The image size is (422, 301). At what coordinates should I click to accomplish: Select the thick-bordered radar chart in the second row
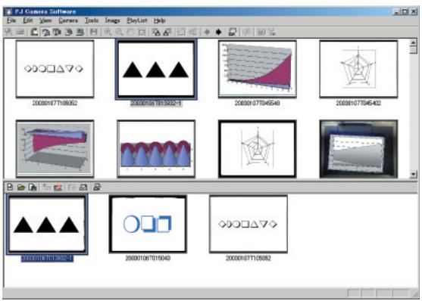coord(258,149)
